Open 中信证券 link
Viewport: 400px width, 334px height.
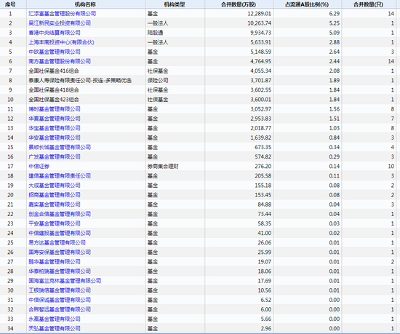[x=39, y=166]
